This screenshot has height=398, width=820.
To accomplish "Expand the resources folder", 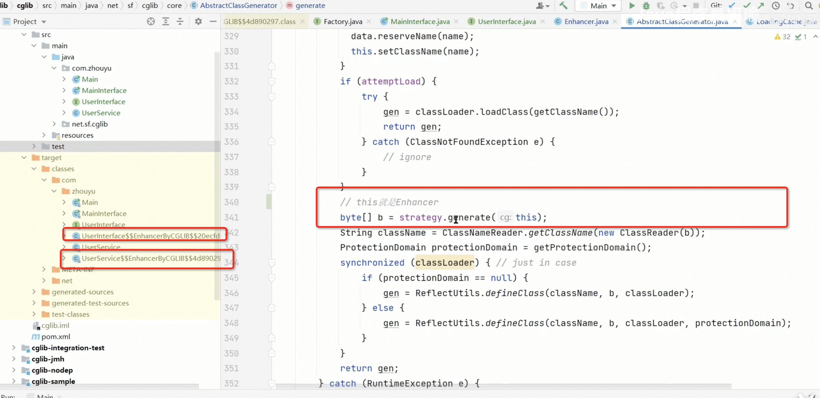I will click(x=44, y=135).
